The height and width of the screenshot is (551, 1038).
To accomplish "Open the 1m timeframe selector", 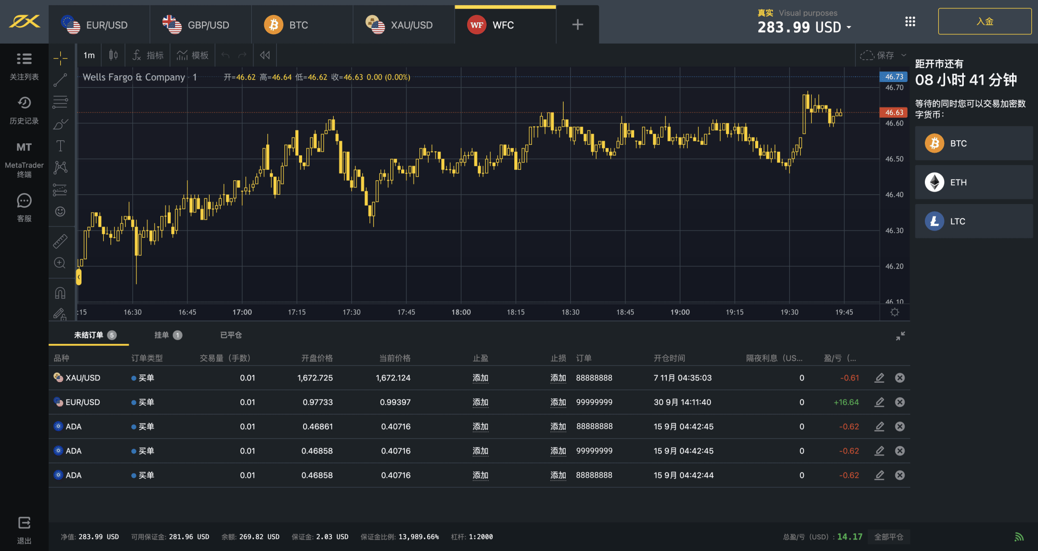I will (x=89, y=55).
